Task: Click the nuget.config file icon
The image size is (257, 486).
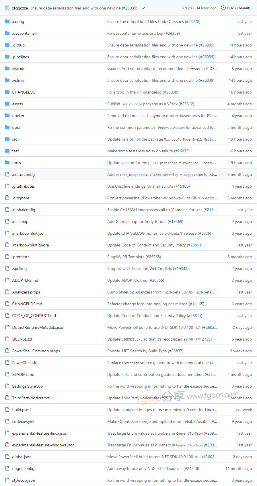Action: pos(7,468)
